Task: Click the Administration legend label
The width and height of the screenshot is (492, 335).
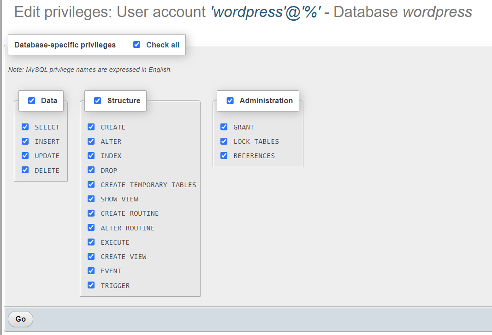Action: pos(266,101)
